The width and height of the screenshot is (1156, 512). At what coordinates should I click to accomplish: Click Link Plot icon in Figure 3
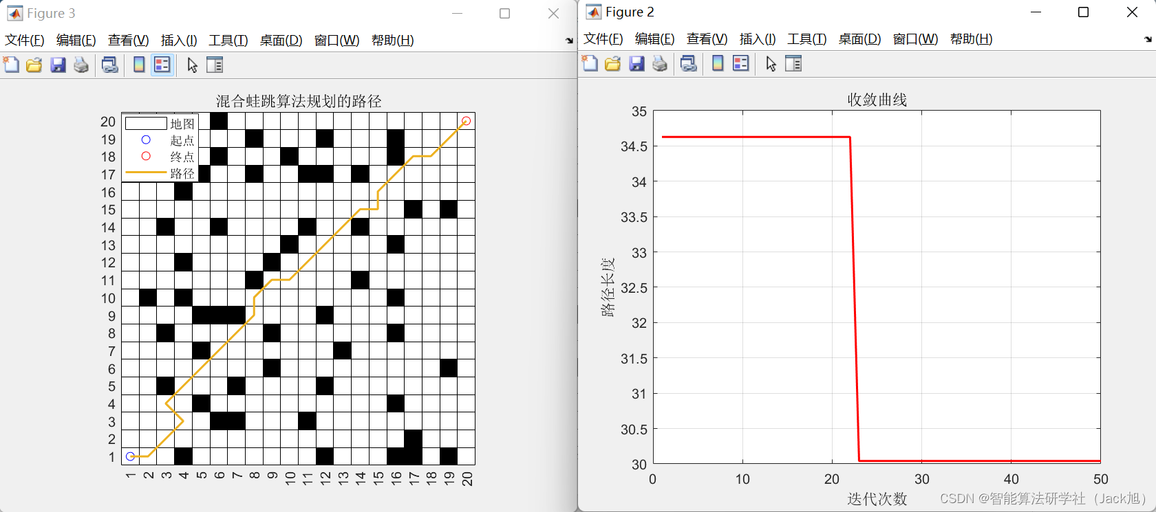tap(109, 65)
